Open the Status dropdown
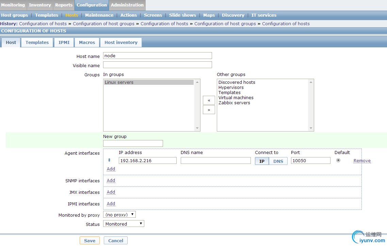This screenshot has height=246, width=387. click(124, 224)
